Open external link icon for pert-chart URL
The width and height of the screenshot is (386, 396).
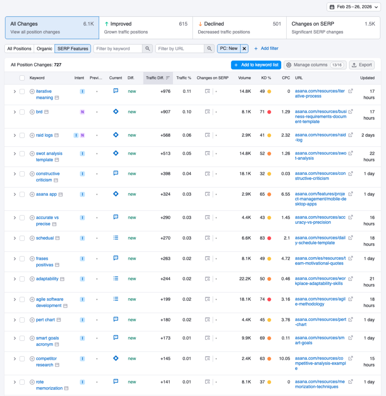350,320
